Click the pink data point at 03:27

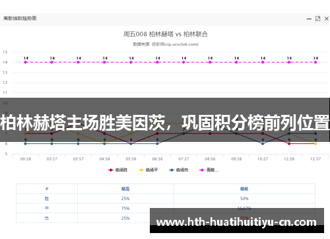(51, 62)
